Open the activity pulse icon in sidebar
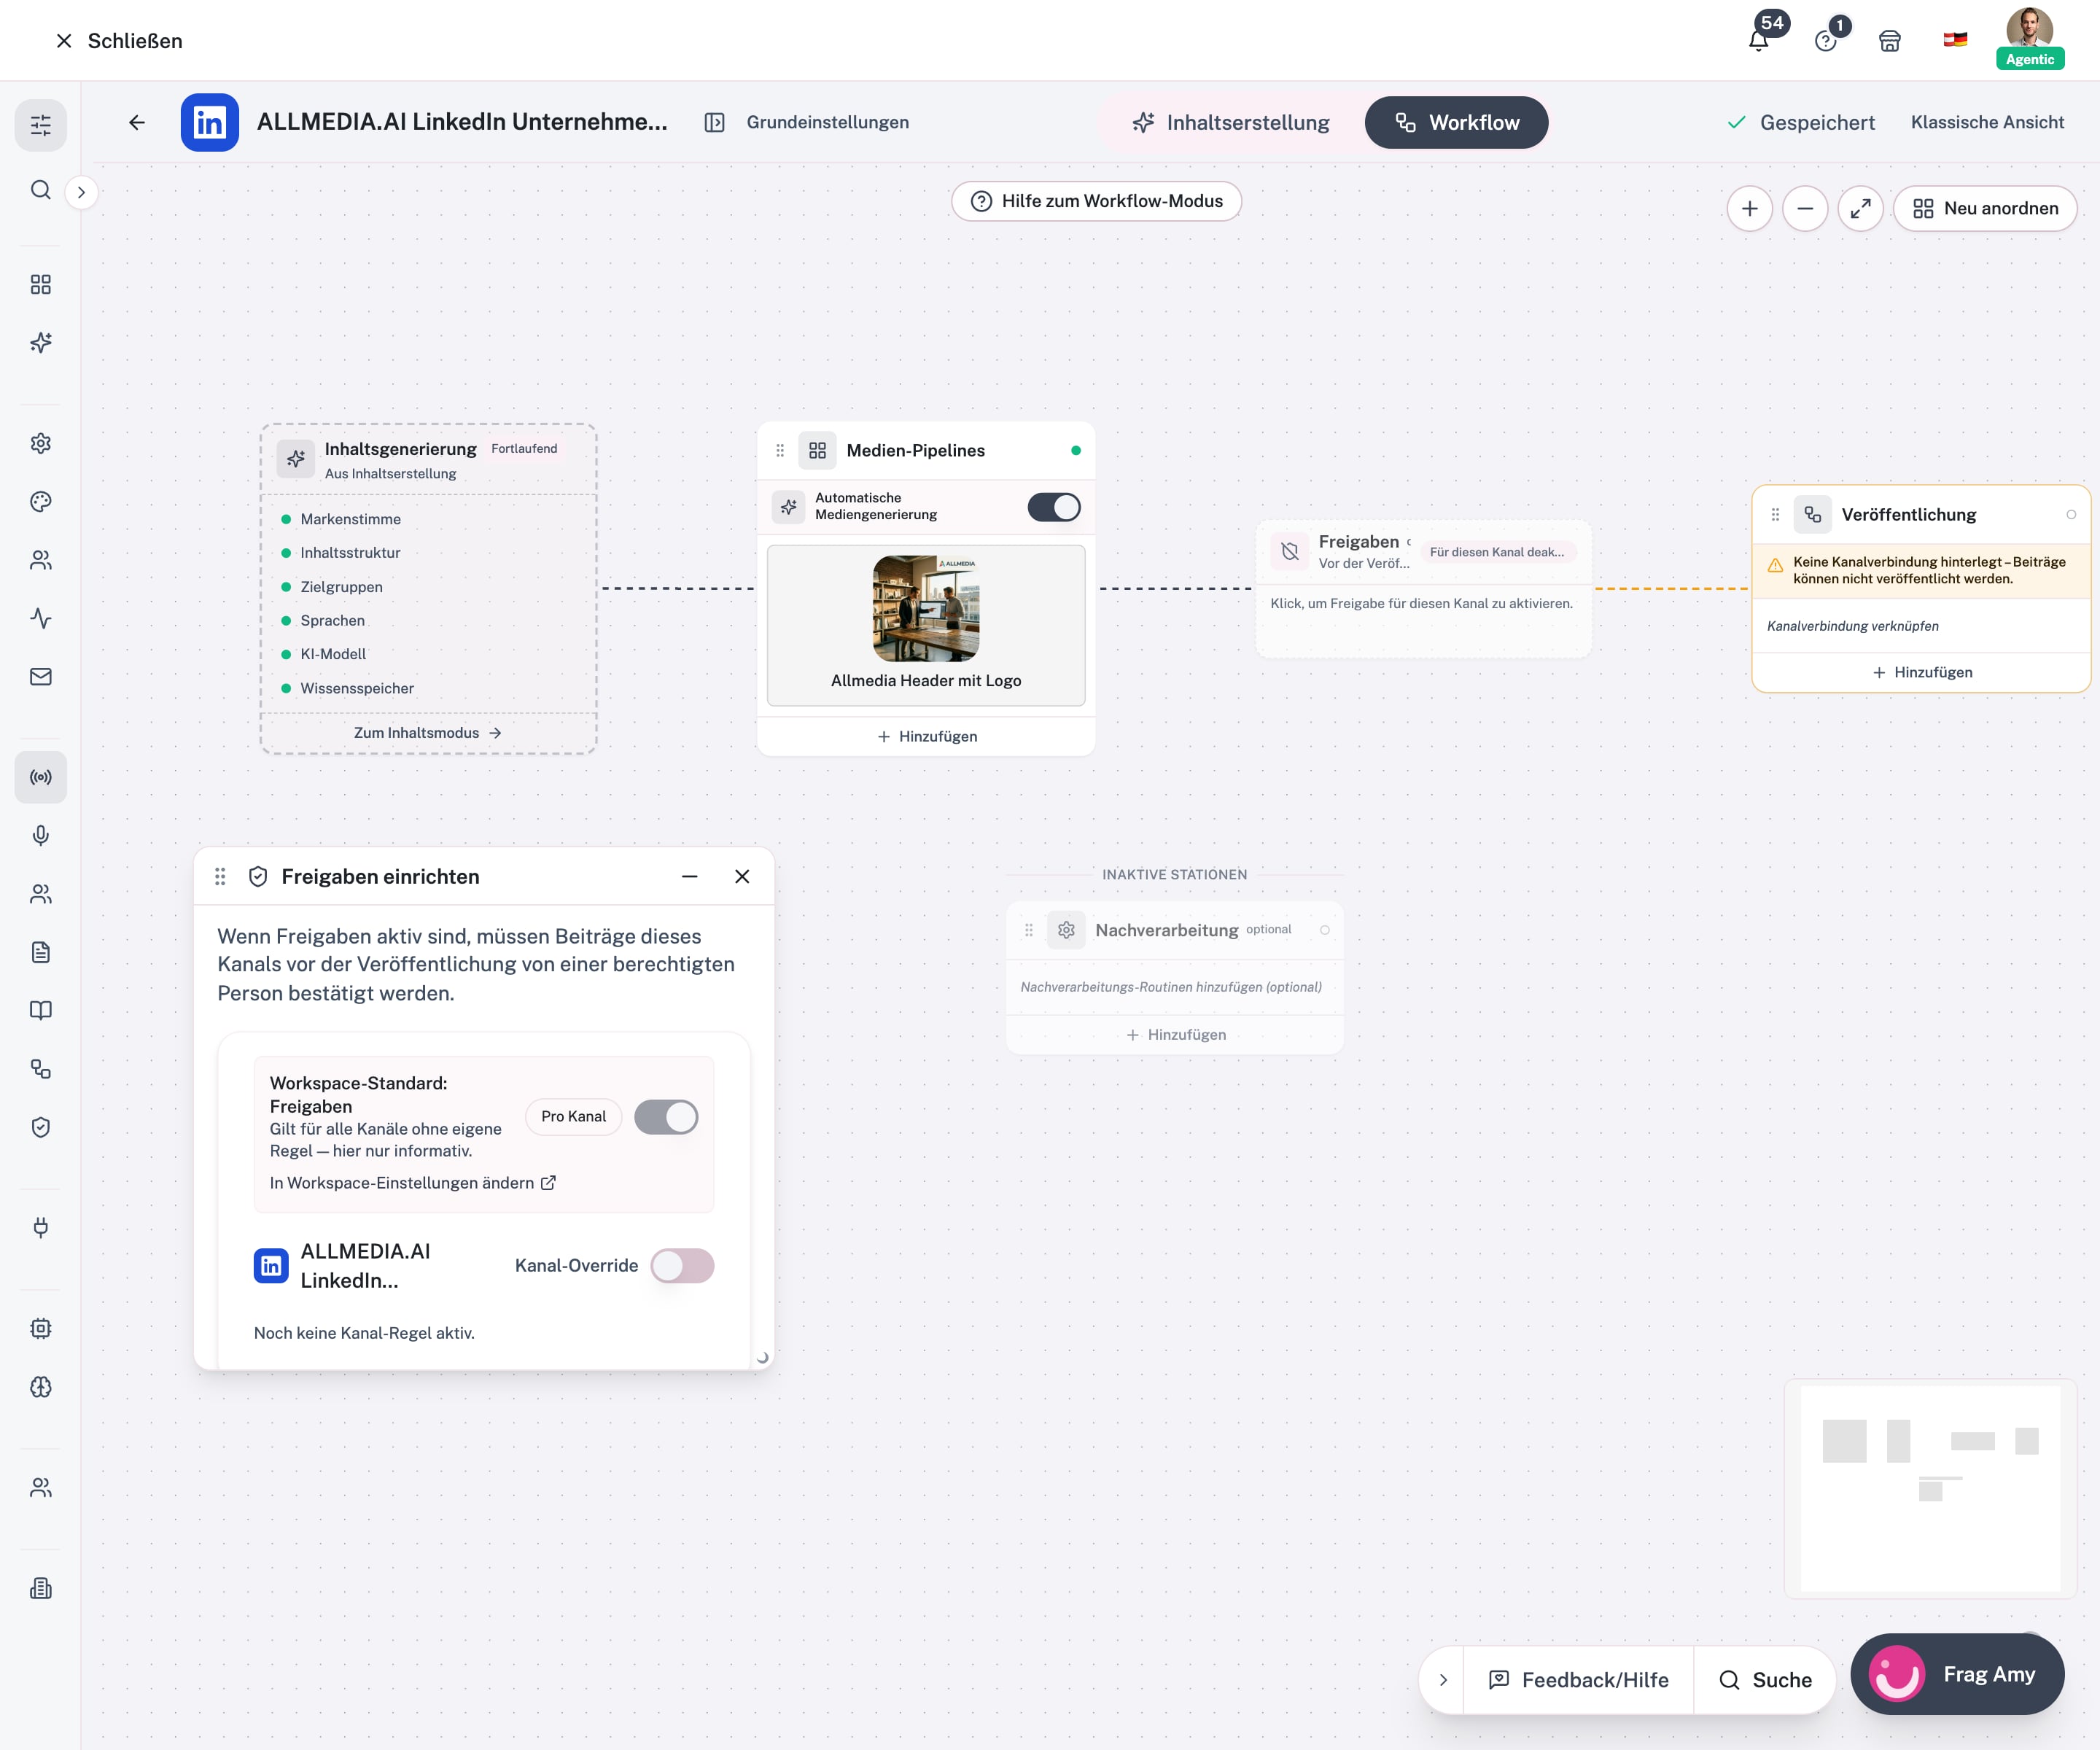The image size is (2100, 1750). tap(41, 618)
